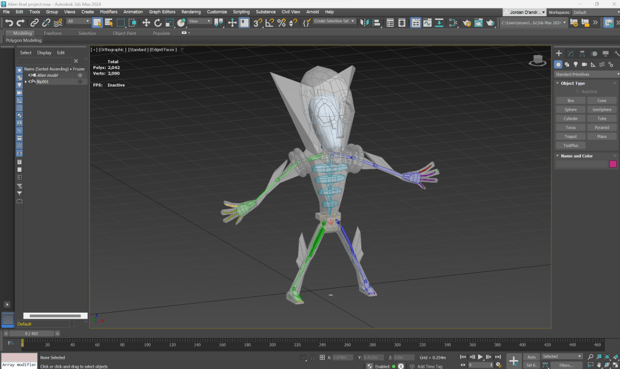Click the GeoSphere primitive button
Viewport: 620px width, 369px height.
coord(601,109)
